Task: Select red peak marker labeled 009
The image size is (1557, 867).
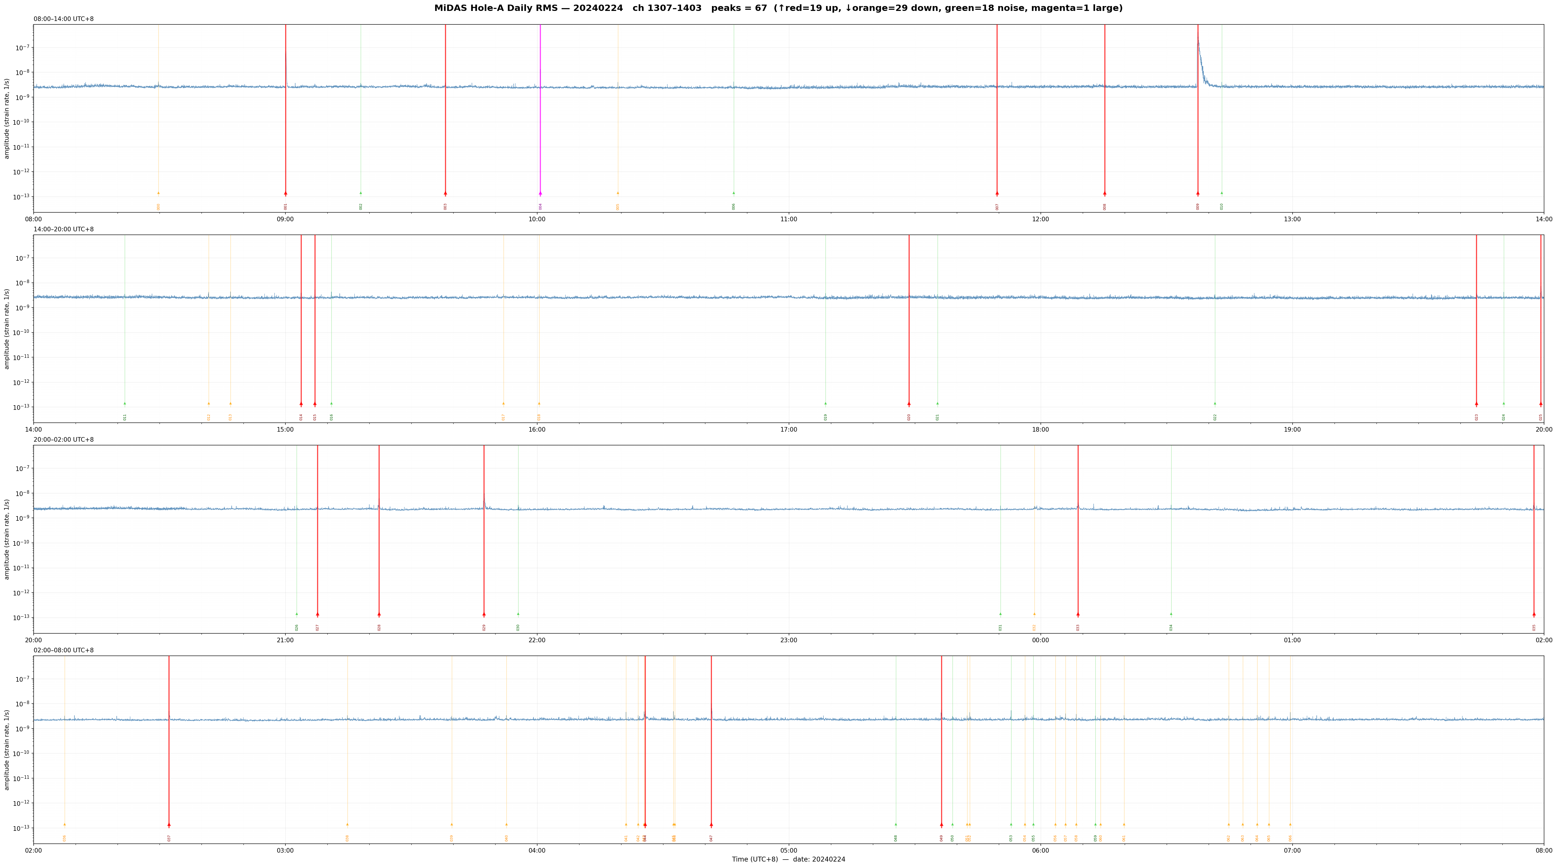Action: click(1198, 193)
